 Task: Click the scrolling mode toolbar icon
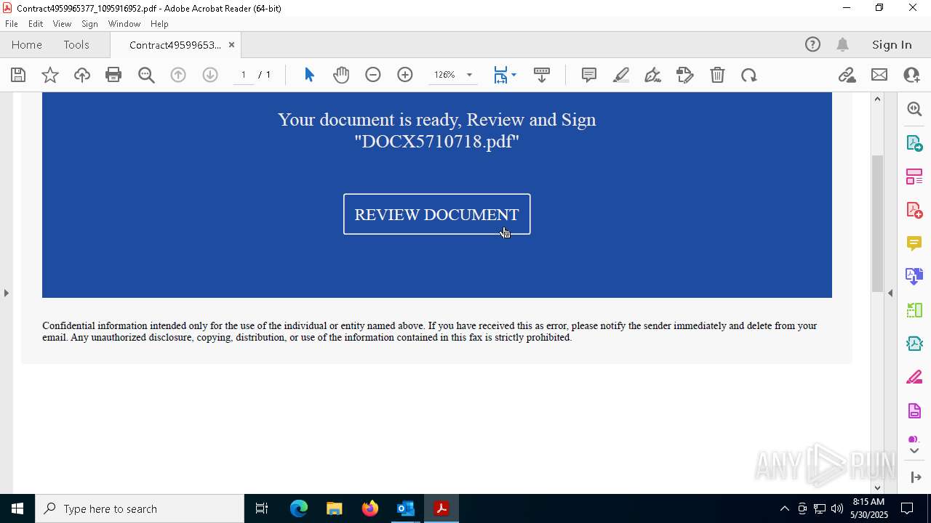click(542, 75)
